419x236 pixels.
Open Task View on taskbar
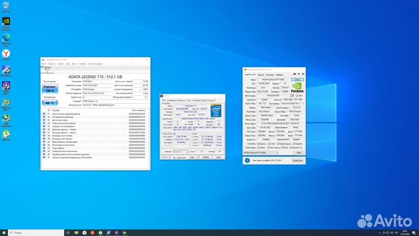click(68, 233)
